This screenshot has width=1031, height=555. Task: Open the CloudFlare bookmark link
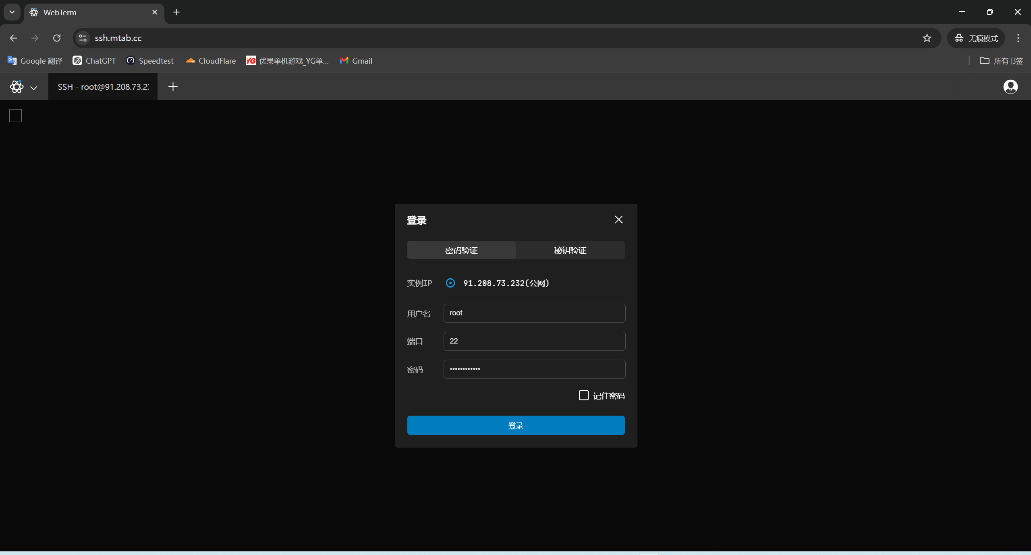(x=211, y=61)
